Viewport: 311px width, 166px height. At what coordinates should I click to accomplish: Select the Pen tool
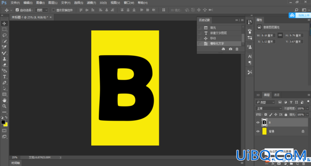[4, 83]
